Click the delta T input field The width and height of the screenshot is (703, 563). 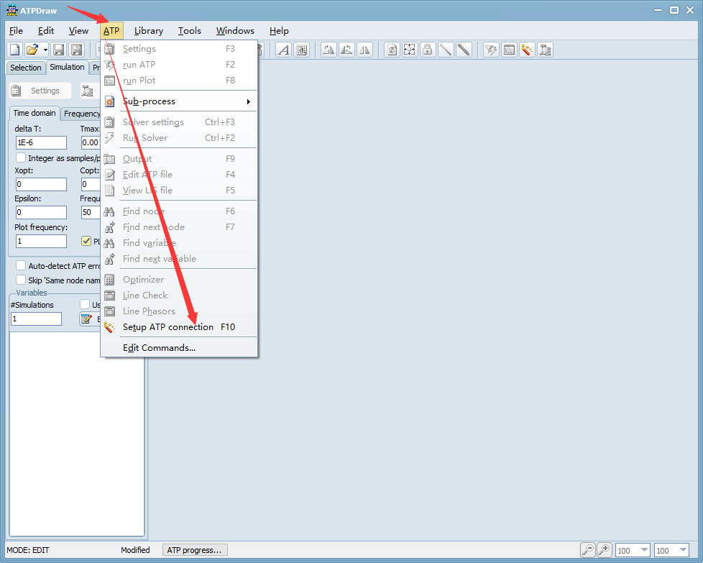pyautogui.click(x=41, y=142)
